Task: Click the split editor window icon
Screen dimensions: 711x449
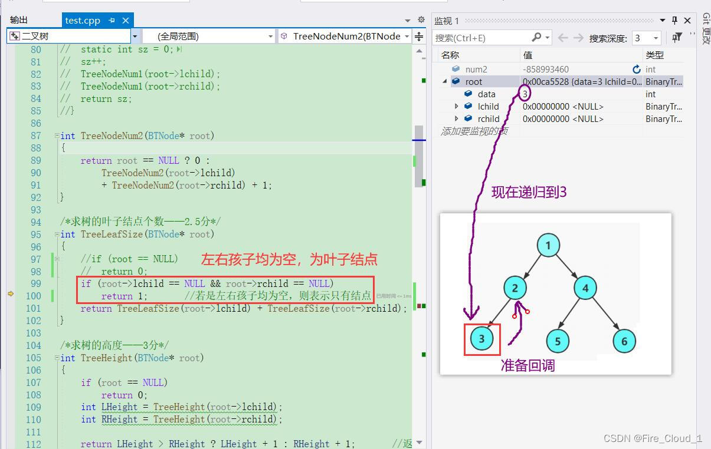Action: [x=419, y=37]
